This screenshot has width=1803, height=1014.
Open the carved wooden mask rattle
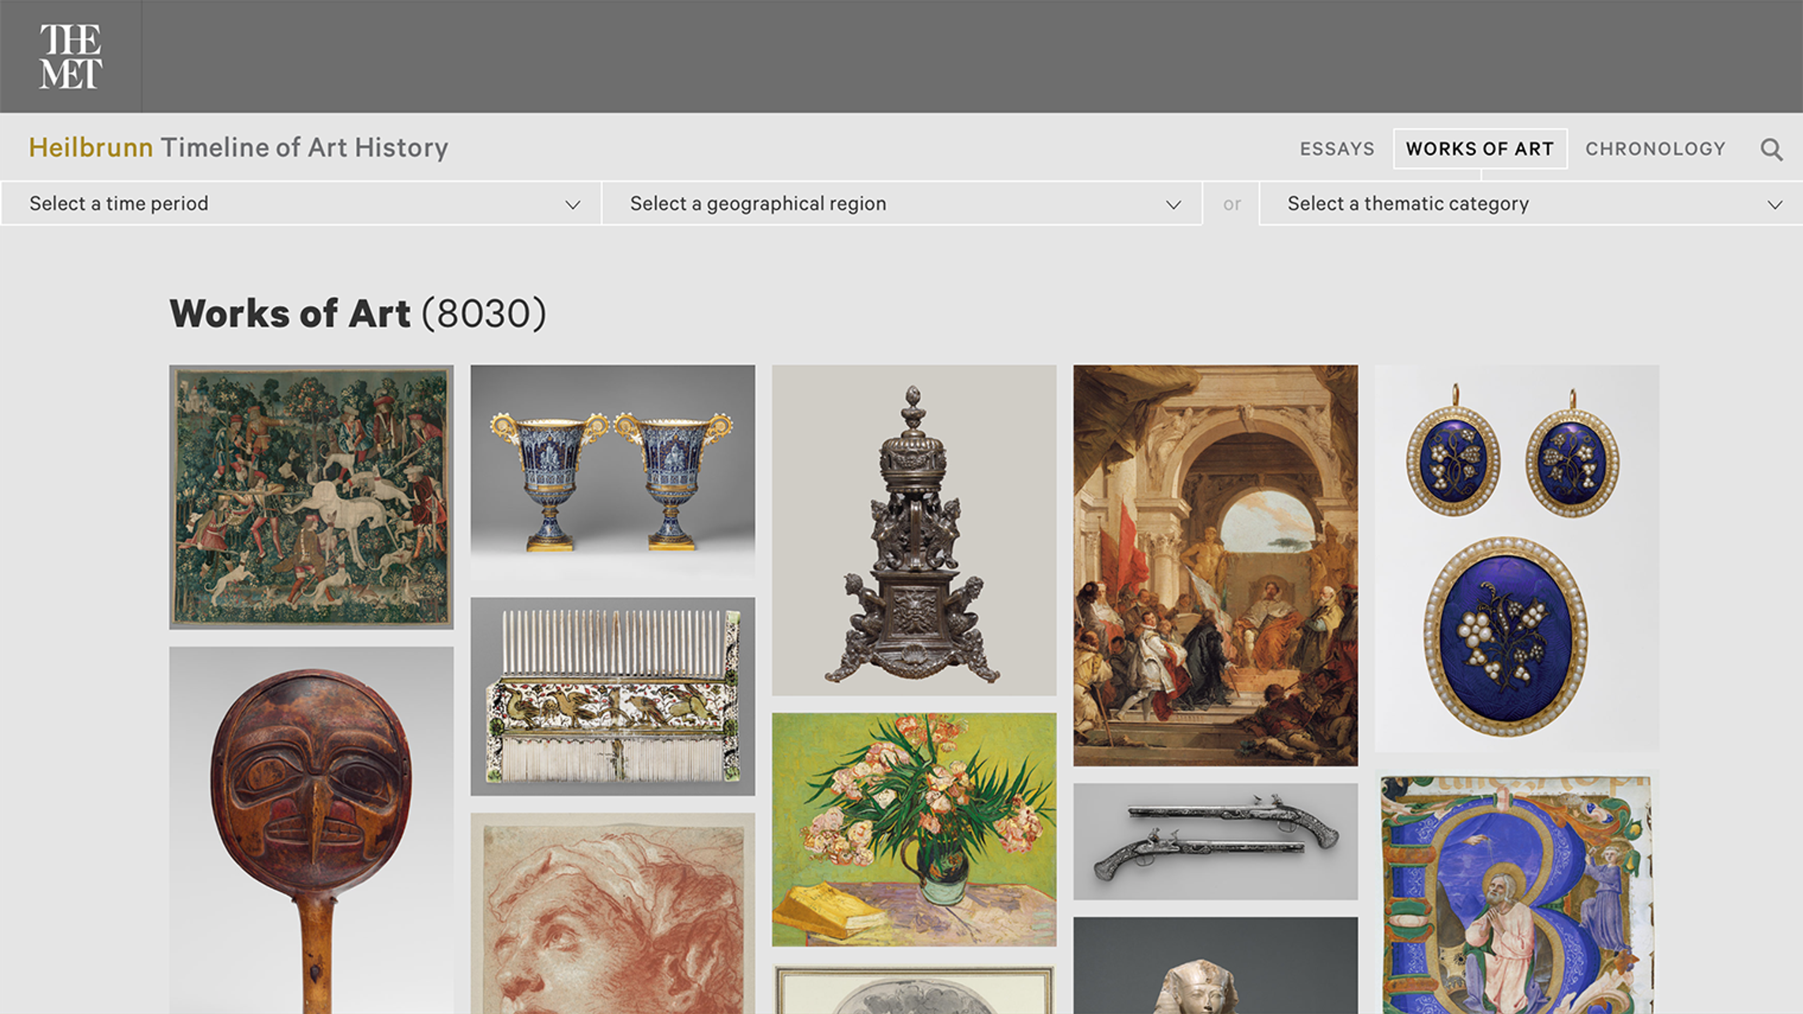click(x=311, y=829)
